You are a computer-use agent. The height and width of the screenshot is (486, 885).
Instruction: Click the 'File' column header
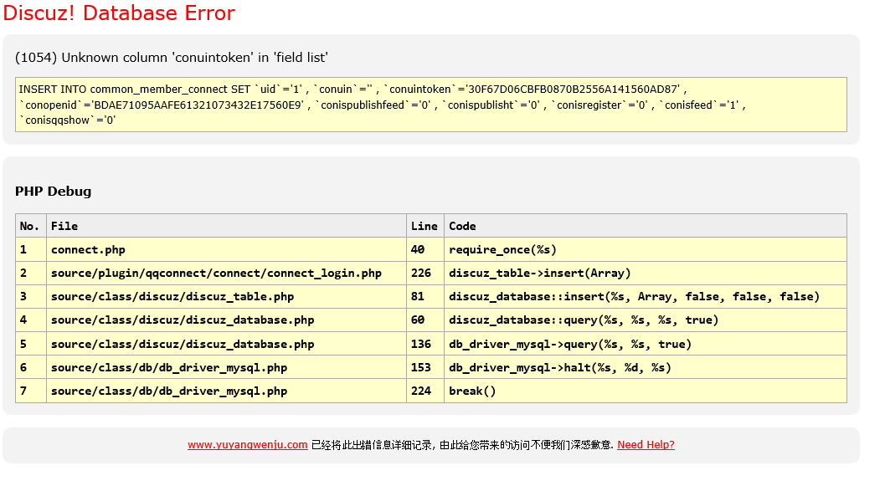[x=226, y=226]
